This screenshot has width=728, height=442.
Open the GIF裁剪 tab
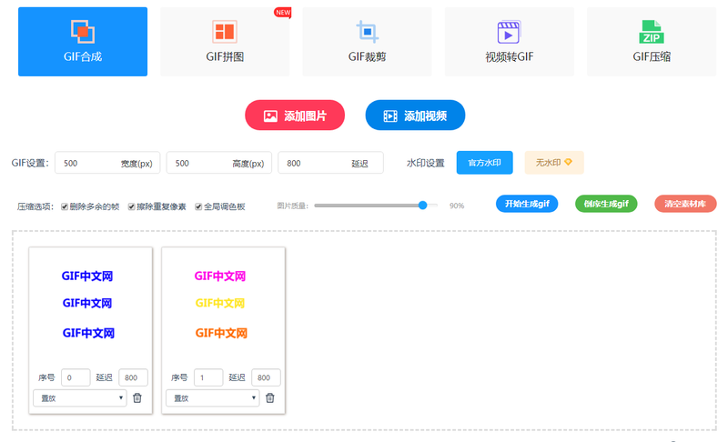click(x=367, y=41)
